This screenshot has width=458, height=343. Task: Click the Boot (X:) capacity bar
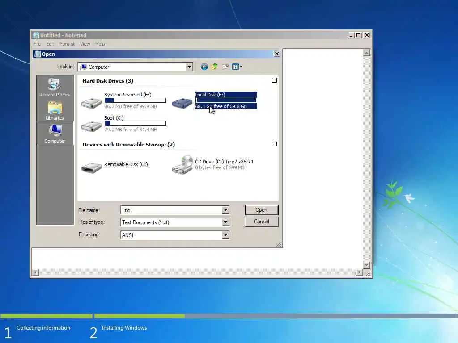click(135, 124)
